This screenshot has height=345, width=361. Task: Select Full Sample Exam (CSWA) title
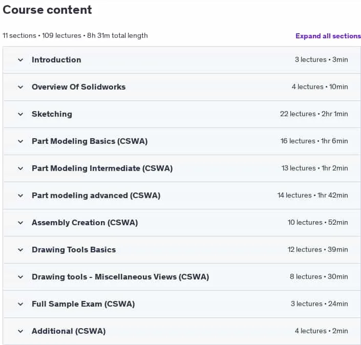(83, 304)
